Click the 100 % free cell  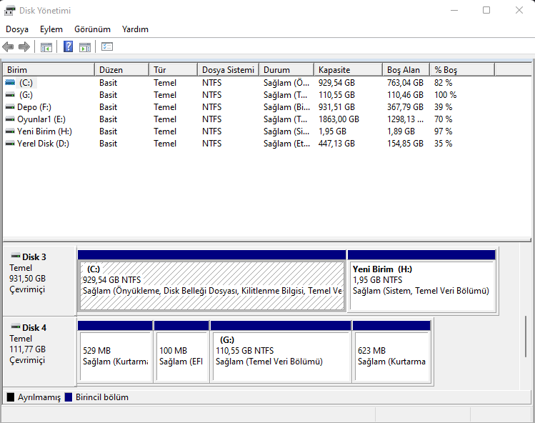click(x=445, y=95)
